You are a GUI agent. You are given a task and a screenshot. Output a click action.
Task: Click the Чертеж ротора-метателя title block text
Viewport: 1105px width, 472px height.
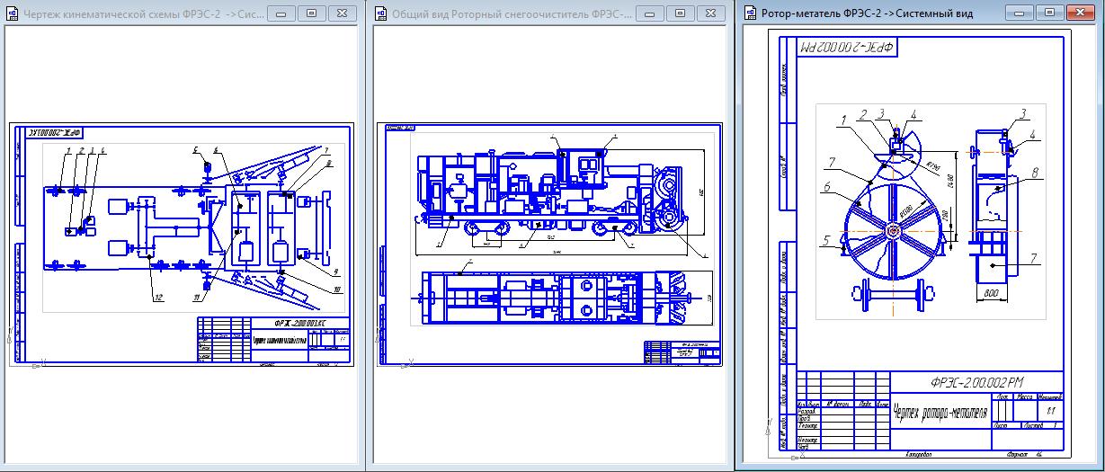[939, 414]
